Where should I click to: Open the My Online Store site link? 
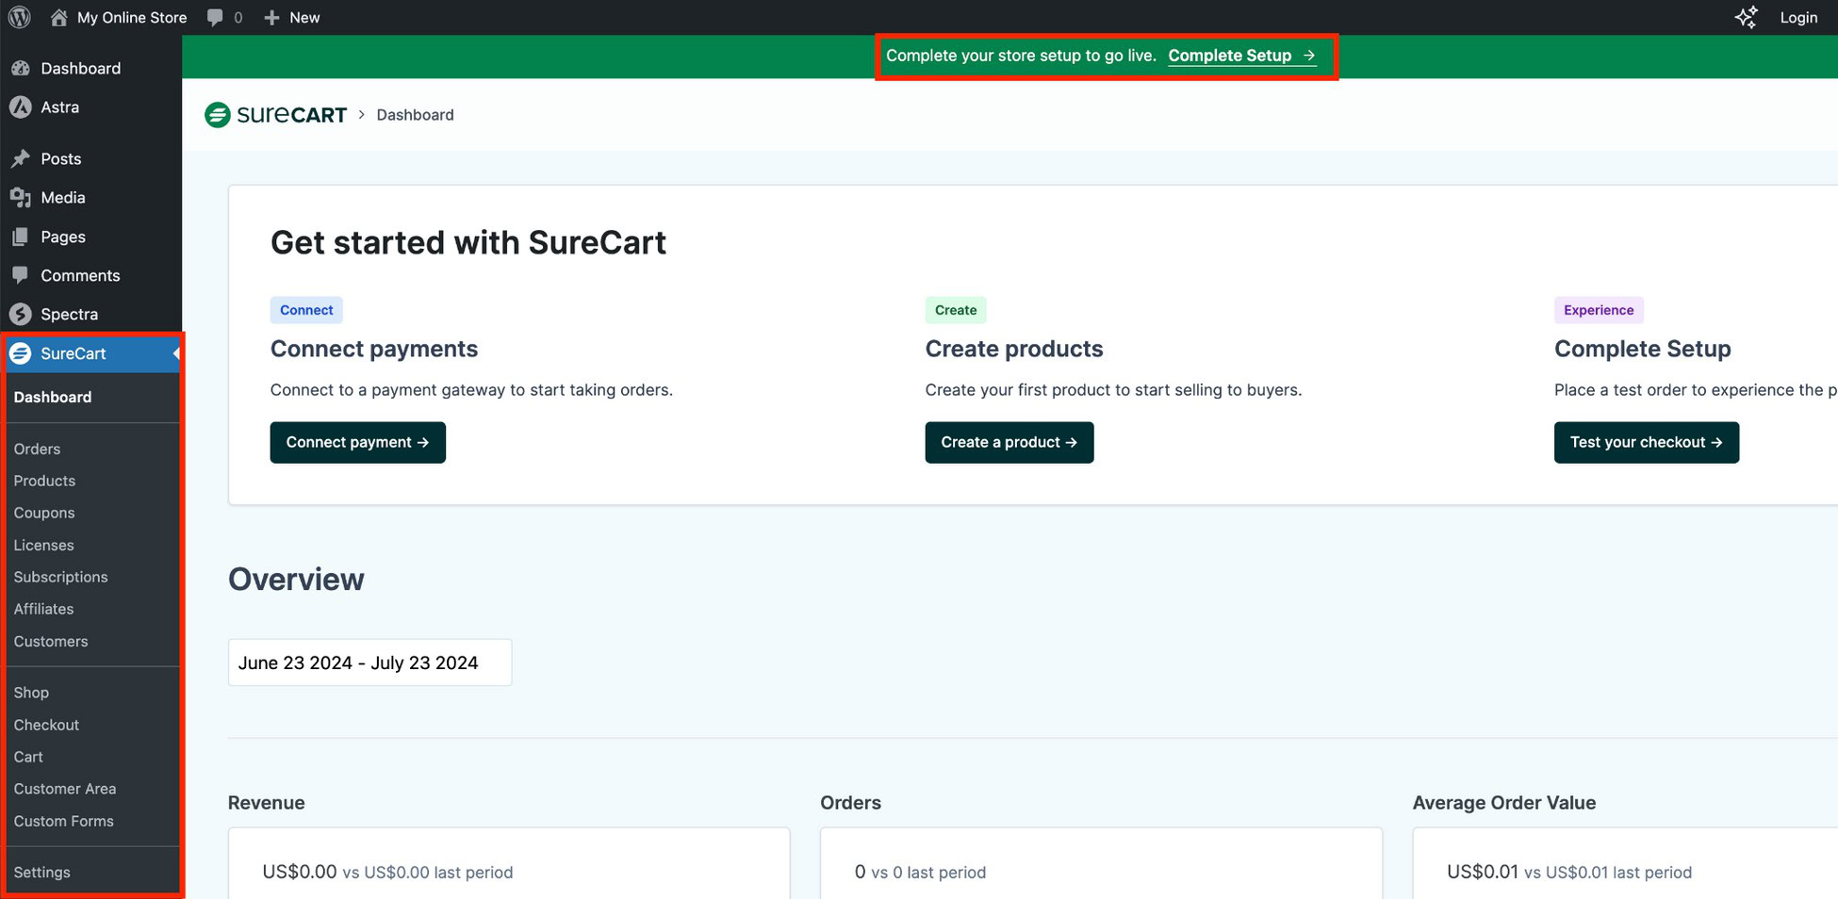coord(131,17)
